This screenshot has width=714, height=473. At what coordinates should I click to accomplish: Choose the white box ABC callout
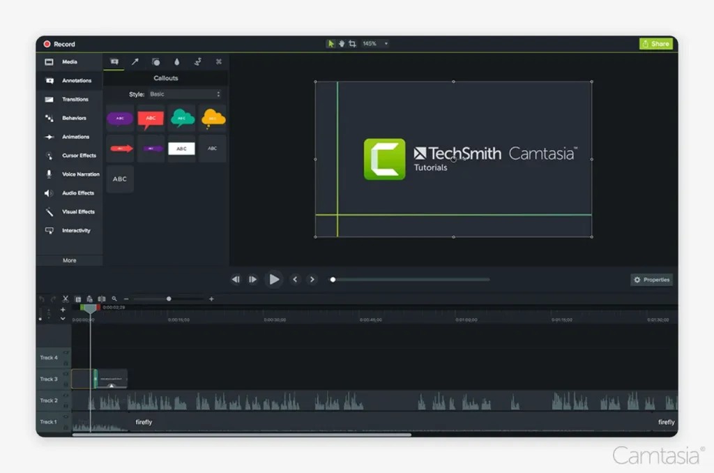point(182,149)
